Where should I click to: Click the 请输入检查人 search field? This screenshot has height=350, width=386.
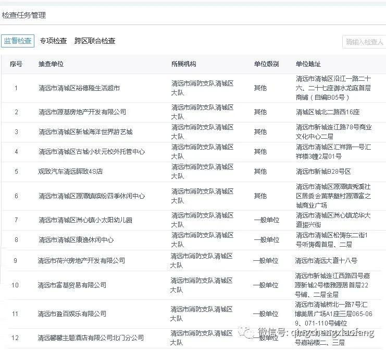coord(364,42)
